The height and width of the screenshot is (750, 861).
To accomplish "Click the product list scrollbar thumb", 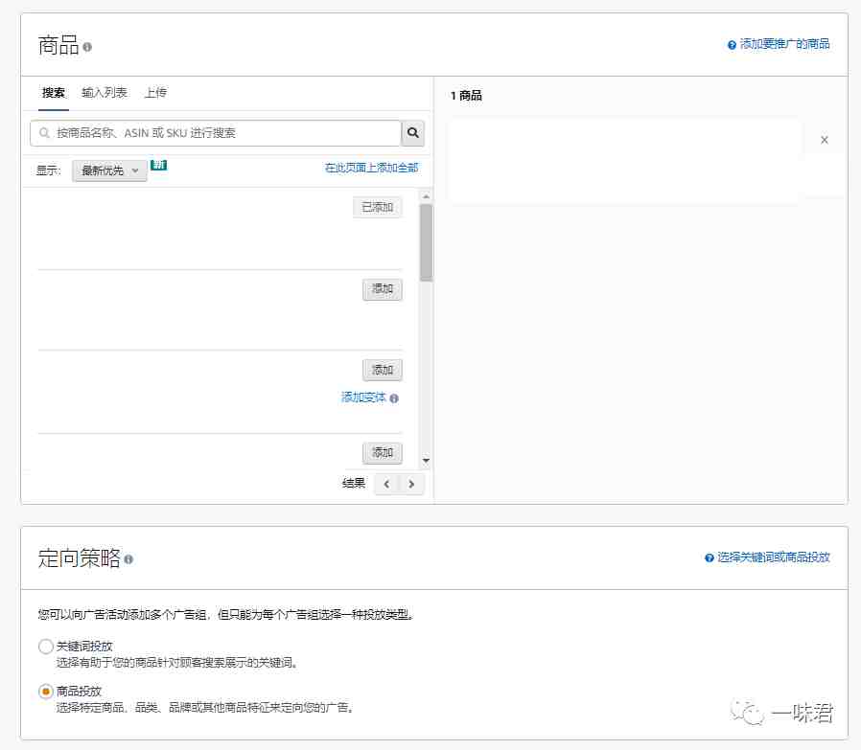I will tap(426, 242).
